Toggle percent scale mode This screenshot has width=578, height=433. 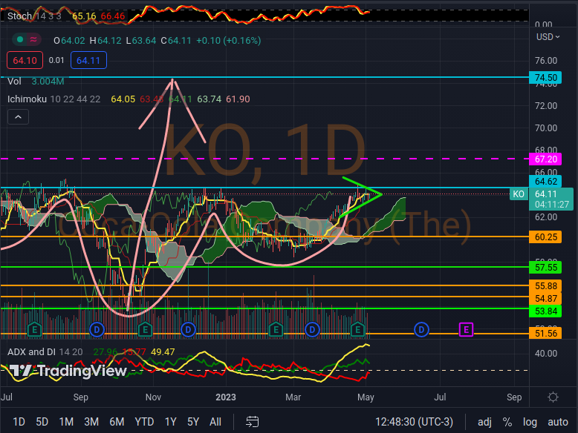coord(507,422)
